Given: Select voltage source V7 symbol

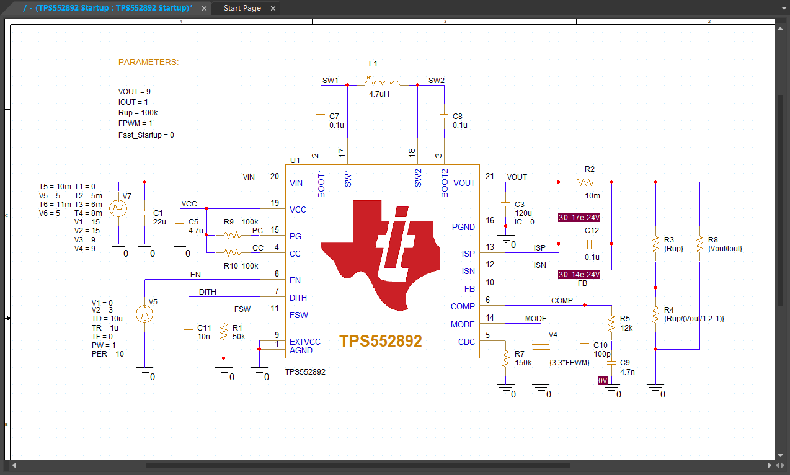Looking at the screenshot, I should coord(118,208).
